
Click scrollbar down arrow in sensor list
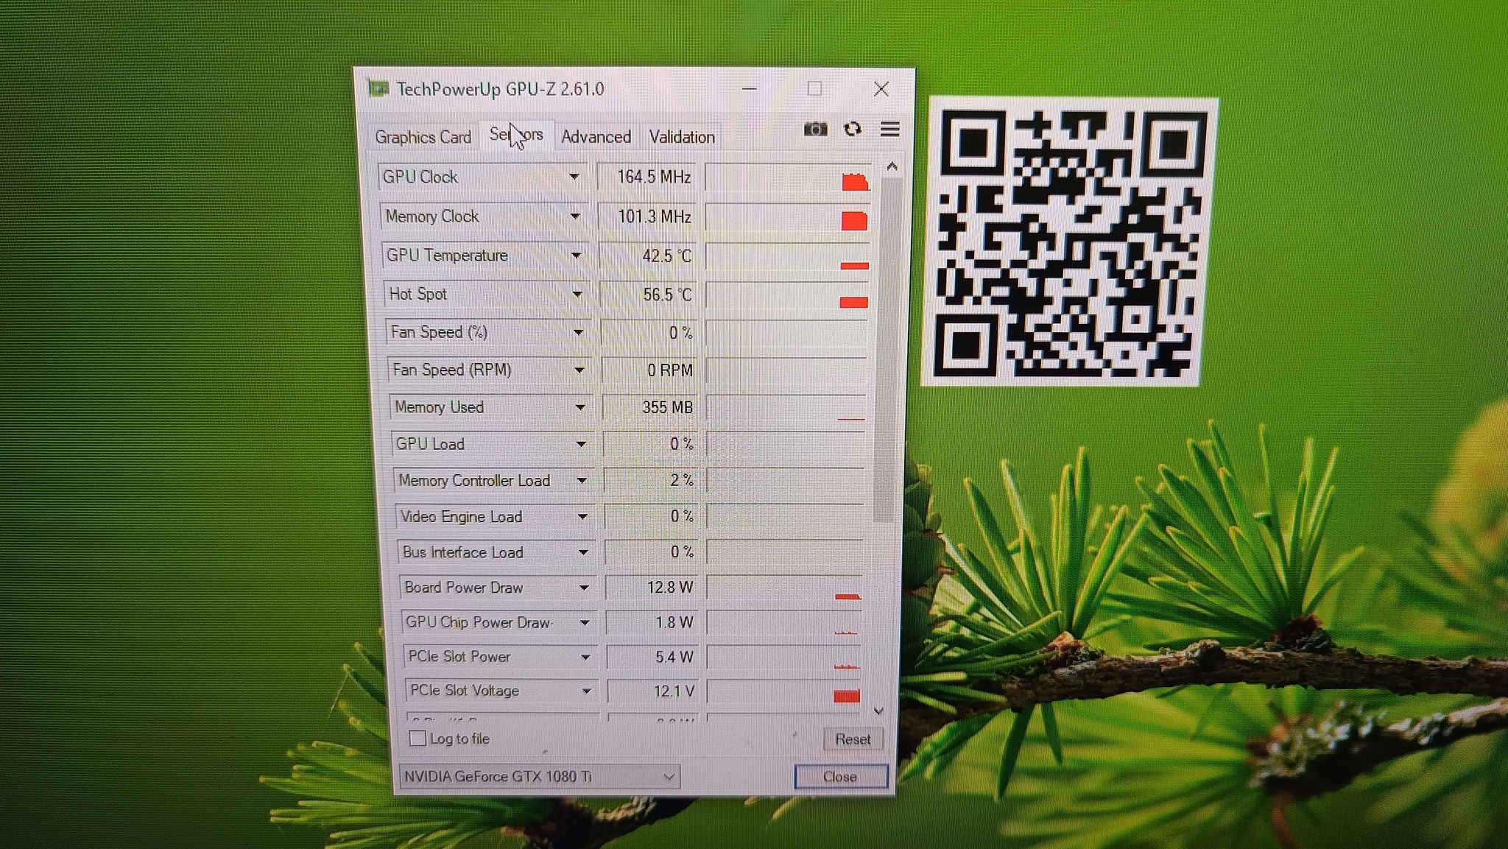click(878, 711)
